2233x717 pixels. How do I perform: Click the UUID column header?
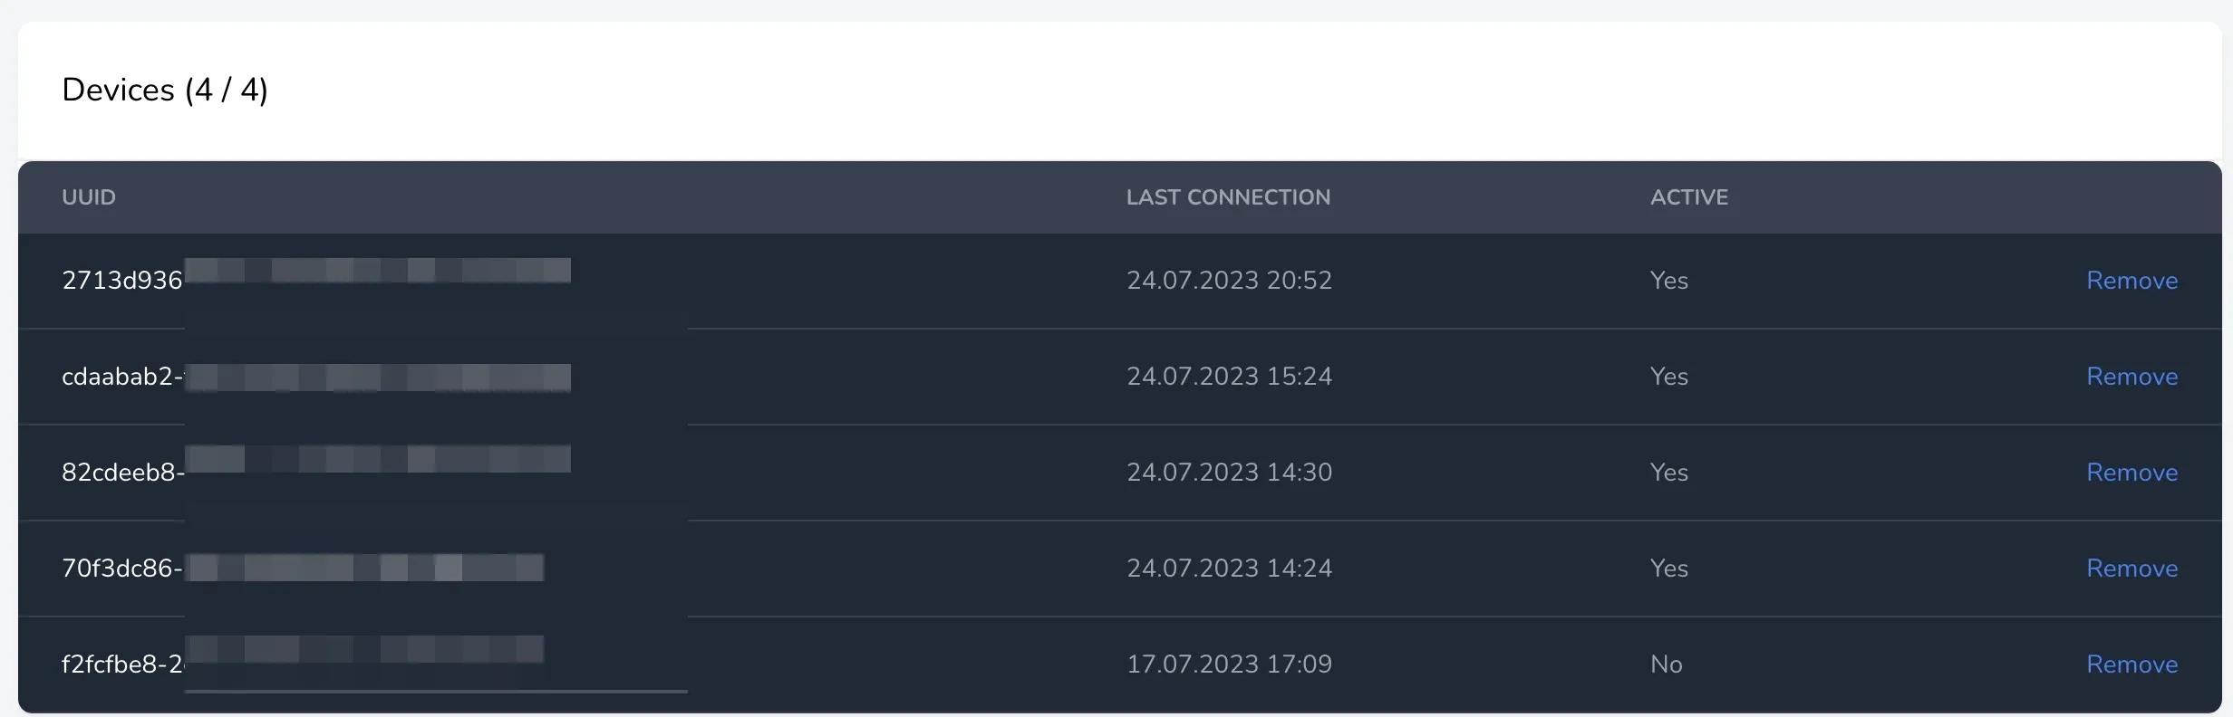(x=89, y=197)
